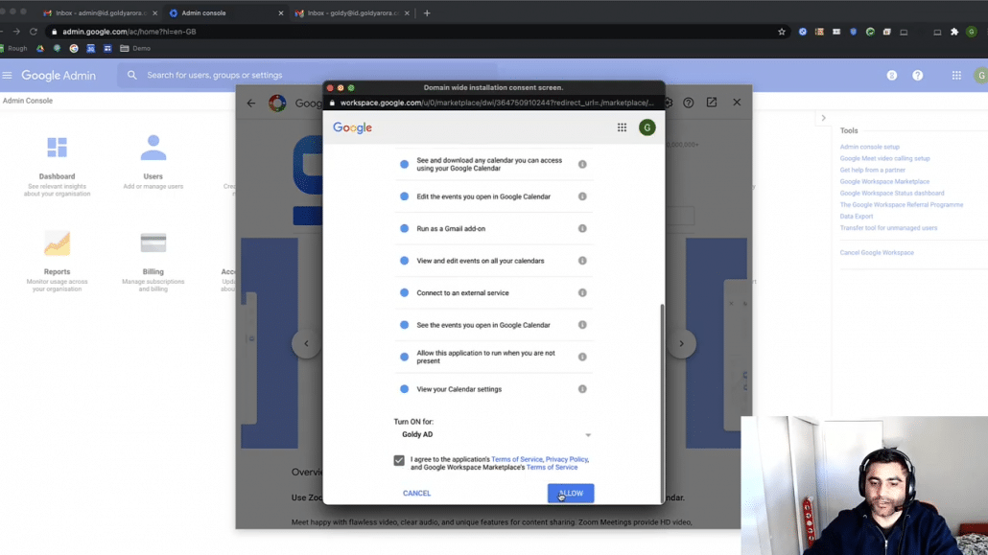Screen dimensions: 988x555
Task: Open the Chrome extensions puzzle icon
Action: coord(954,32)
